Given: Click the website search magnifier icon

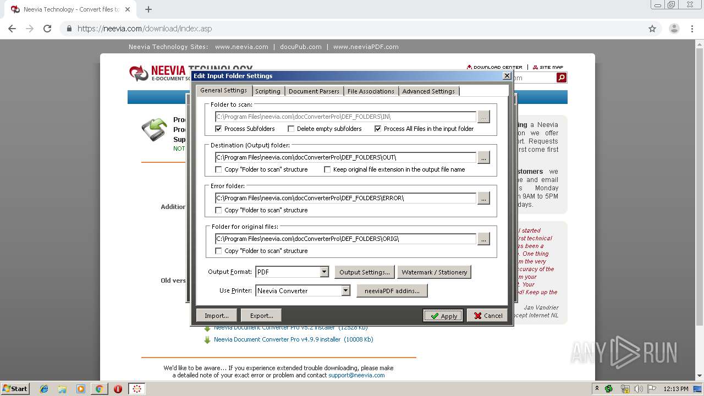Looking at the screenshot, I should click(561, 78).
